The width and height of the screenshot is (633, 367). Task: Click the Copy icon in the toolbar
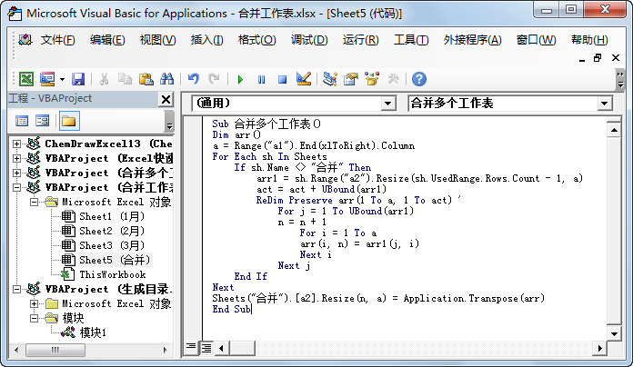tap(125, 79)
